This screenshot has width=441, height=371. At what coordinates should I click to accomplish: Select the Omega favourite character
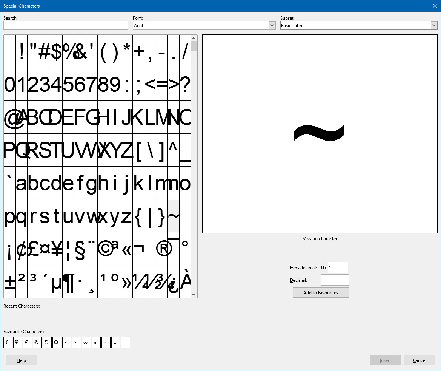57,342
